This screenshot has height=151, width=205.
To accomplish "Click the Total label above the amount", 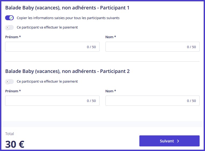I will point(9,134).
